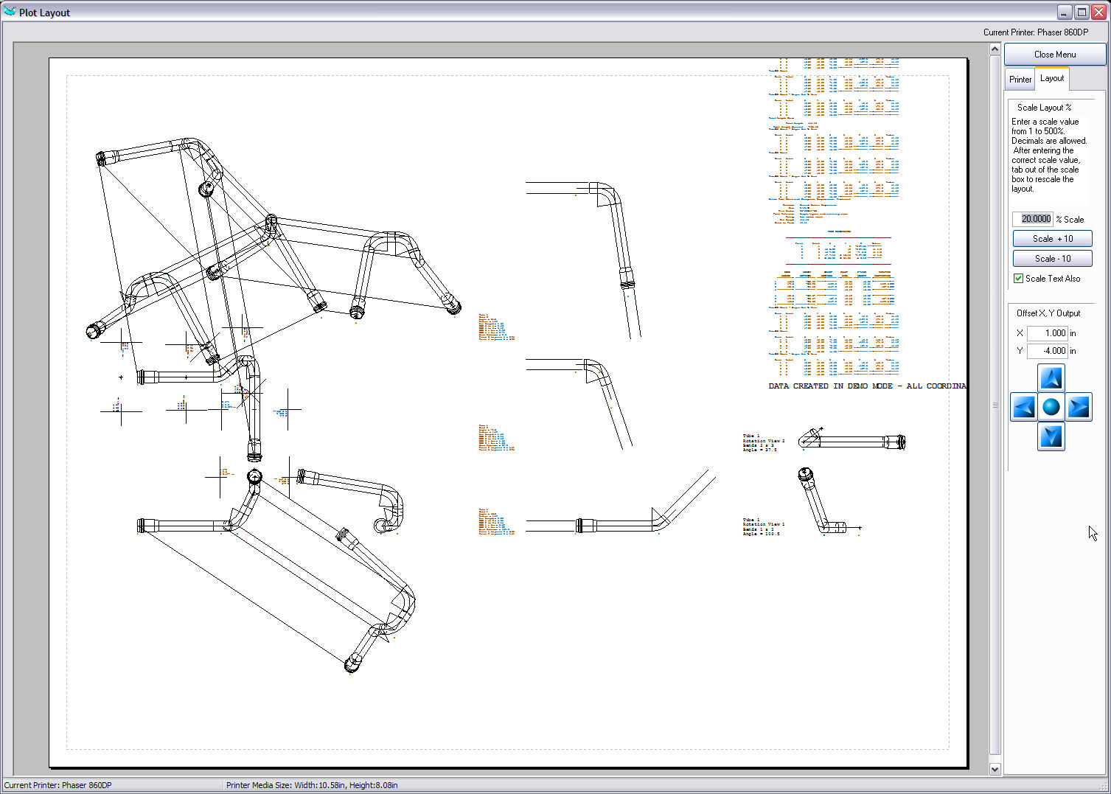Image resolution: width=1111 pixels, height=794 pixels.
Task: Increase layout with Scale + 10 button
Action: pos(1052,239)
